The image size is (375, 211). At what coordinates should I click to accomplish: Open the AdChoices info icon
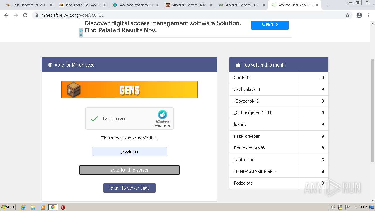pyautogui.click(x=81, y=30)
